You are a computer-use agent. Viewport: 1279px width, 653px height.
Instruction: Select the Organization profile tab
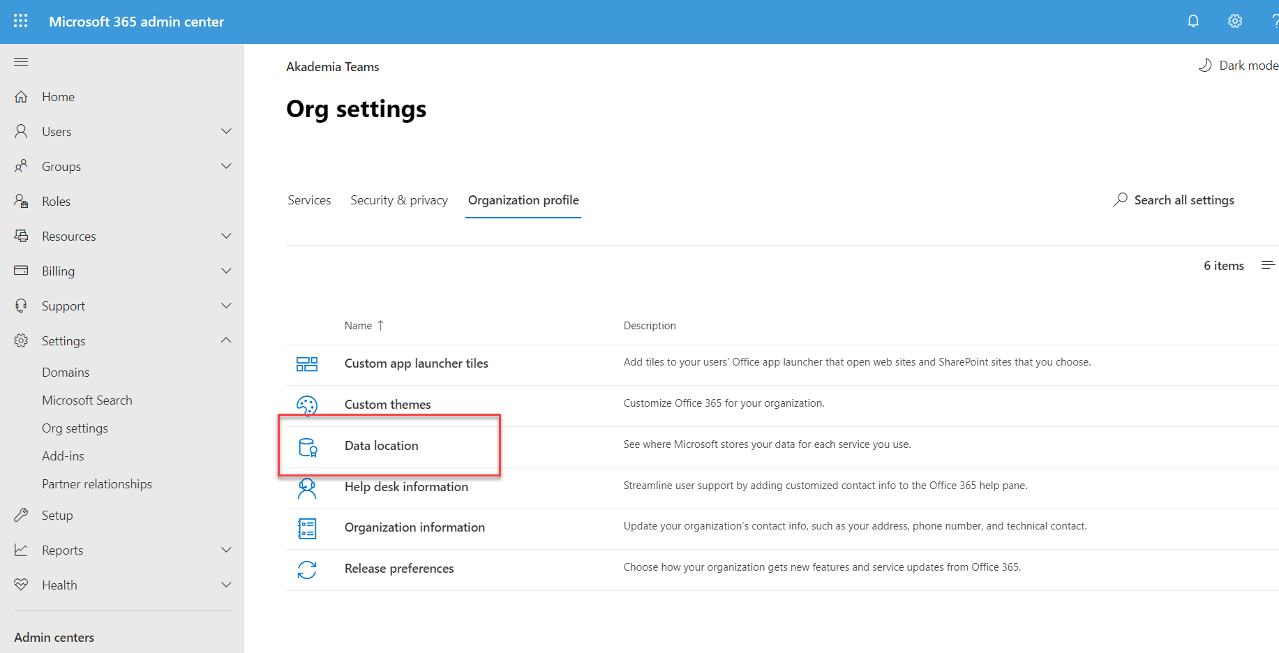tap(523, 200)
